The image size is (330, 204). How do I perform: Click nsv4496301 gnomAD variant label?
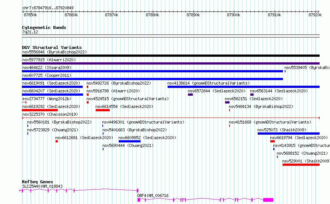tap(143, 122)
